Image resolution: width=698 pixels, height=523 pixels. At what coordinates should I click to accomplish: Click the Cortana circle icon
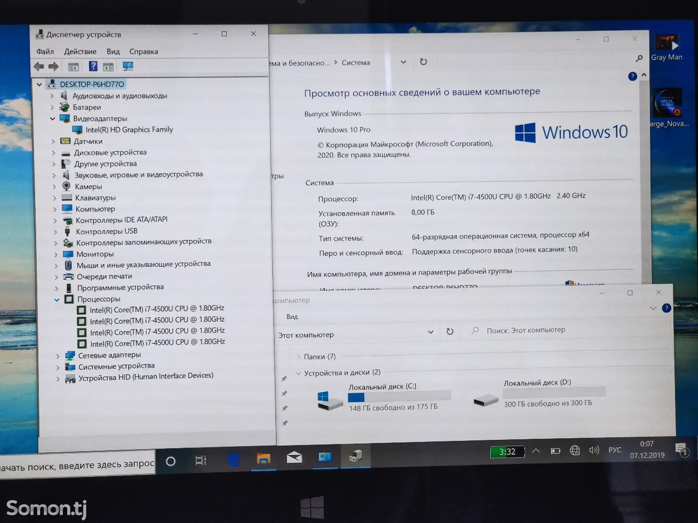[171, 461]
